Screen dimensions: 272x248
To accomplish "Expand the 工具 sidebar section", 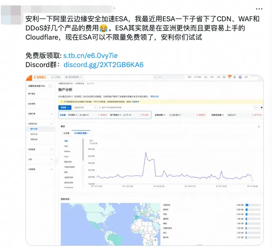I will pyautogui.click(x=40, y=159).
